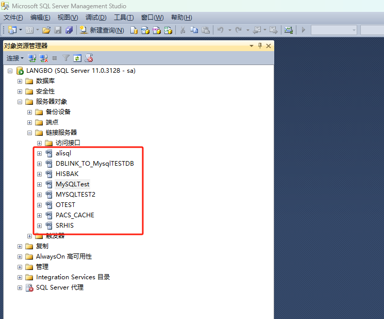The width and height of the screenshot is (384, 319).
Task: Open the 帮助(H) menu
Action: tap(181, 18)
